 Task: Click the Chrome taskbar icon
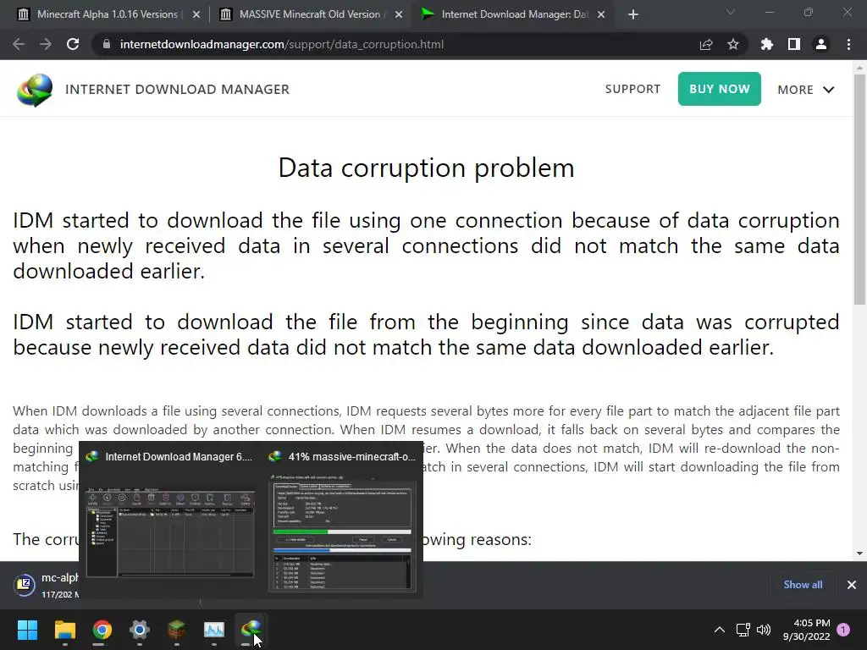(102, 630)
